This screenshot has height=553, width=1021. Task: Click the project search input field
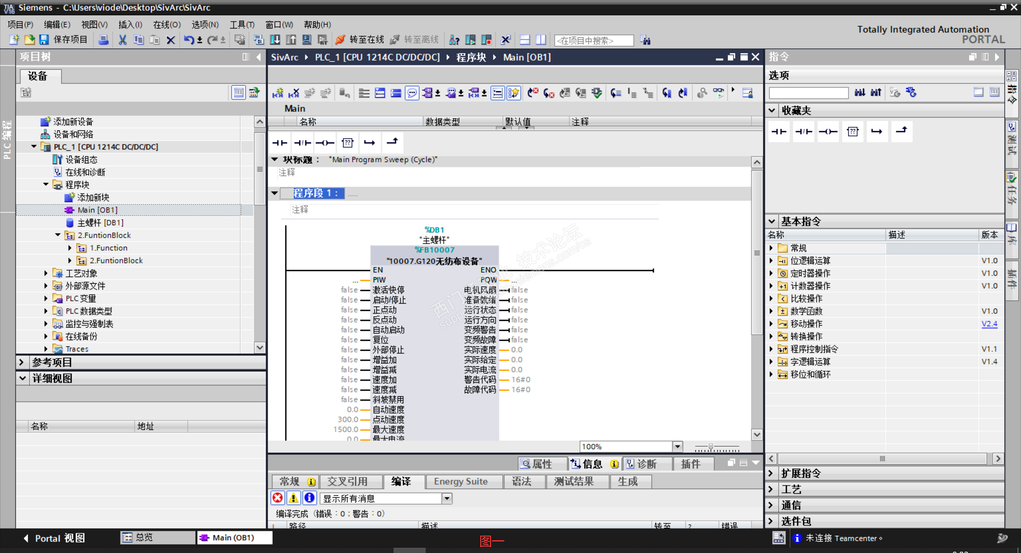tap(594, 40)
